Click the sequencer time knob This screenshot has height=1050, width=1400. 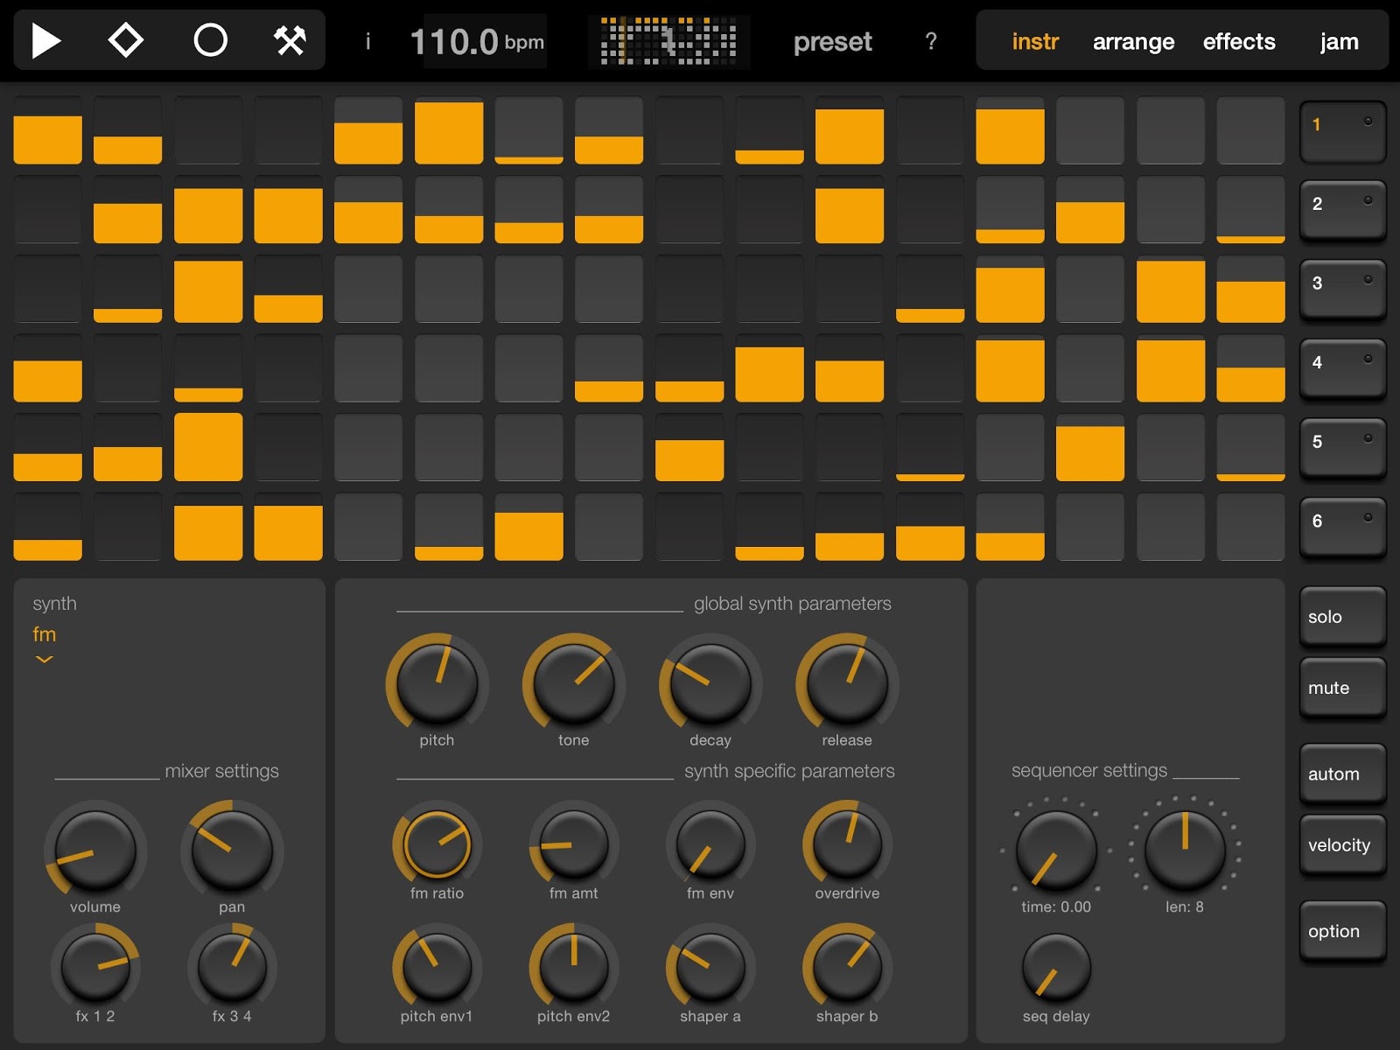click(x=1056, y=850)
